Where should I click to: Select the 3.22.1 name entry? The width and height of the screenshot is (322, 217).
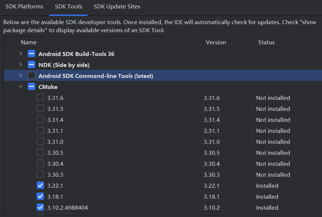(55, 186)
